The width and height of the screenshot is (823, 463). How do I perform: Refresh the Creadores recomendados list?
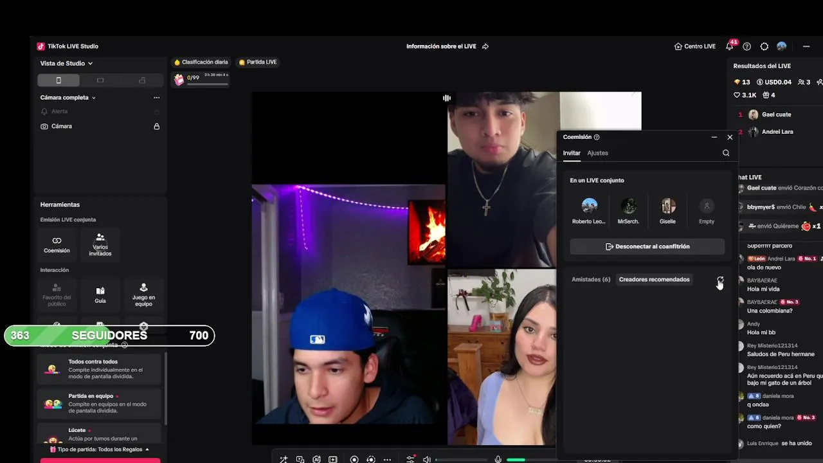[x=720, y=280]
